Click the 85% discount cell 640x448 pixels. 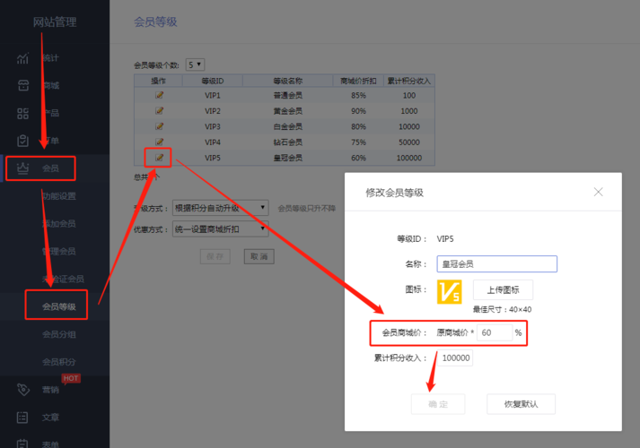[358, 95]
